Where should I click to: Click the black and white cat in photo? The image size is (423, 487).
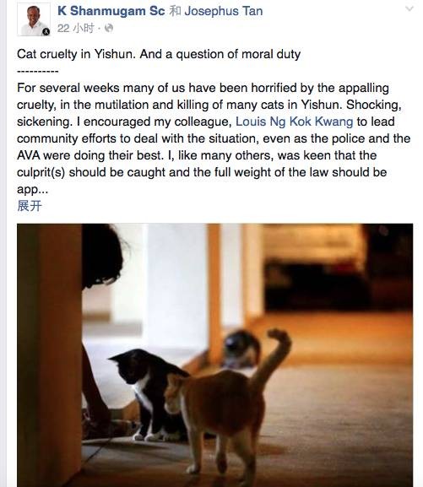point(146,393)
